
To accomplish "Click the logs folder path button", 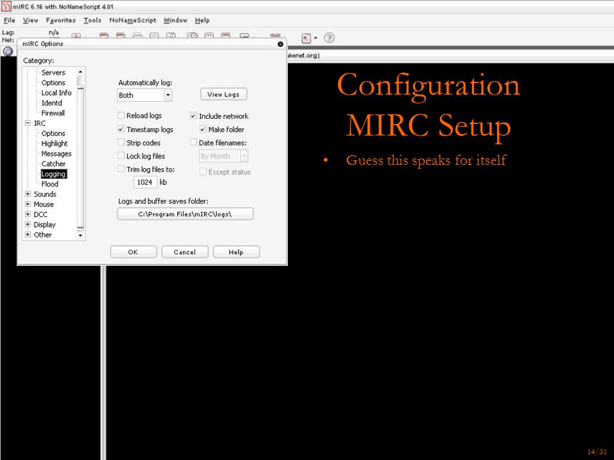I will tap(185, 214).
